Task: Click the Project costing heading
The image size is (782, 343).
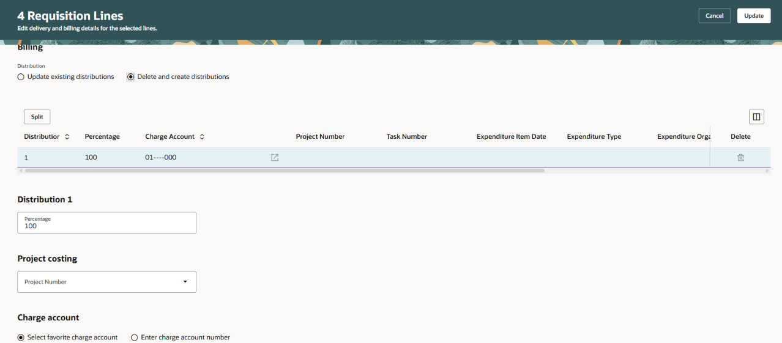Action: 47,259
